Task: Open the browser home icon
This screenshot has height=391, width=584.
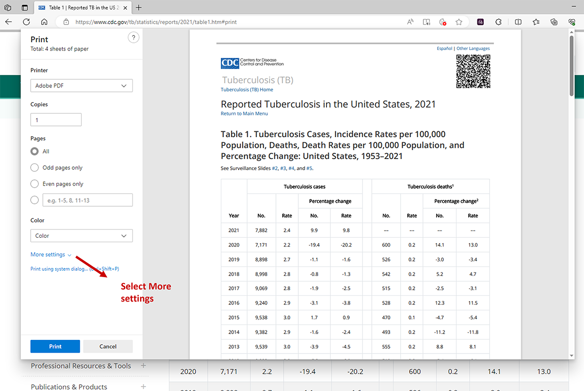Action: pyautogui.click(x=43, y=21)
